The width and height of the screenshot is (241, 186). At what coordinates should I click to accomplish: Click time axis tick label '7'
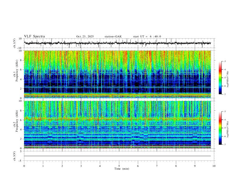point(157,166)
